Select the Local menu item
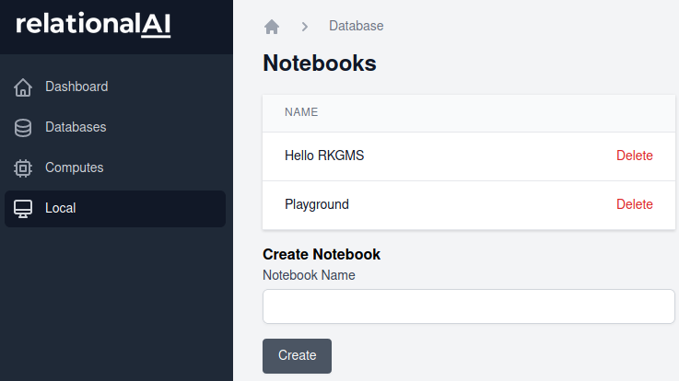This screenshot has width=679, height=381. 115,209
